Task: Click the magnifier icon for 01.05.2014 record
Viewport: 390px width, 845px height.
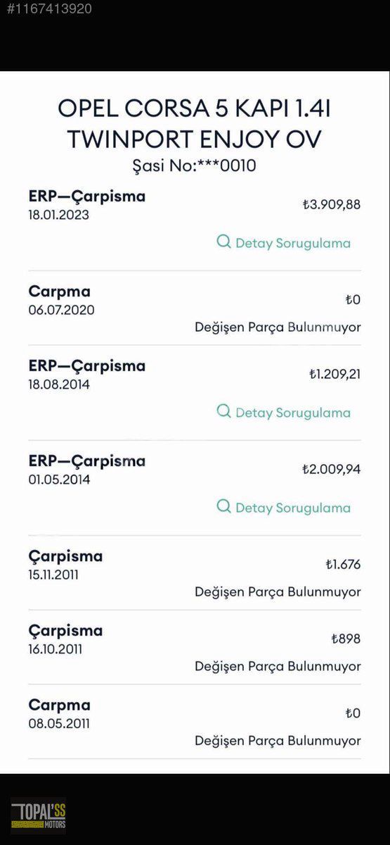Action: [x=223, y=506]
